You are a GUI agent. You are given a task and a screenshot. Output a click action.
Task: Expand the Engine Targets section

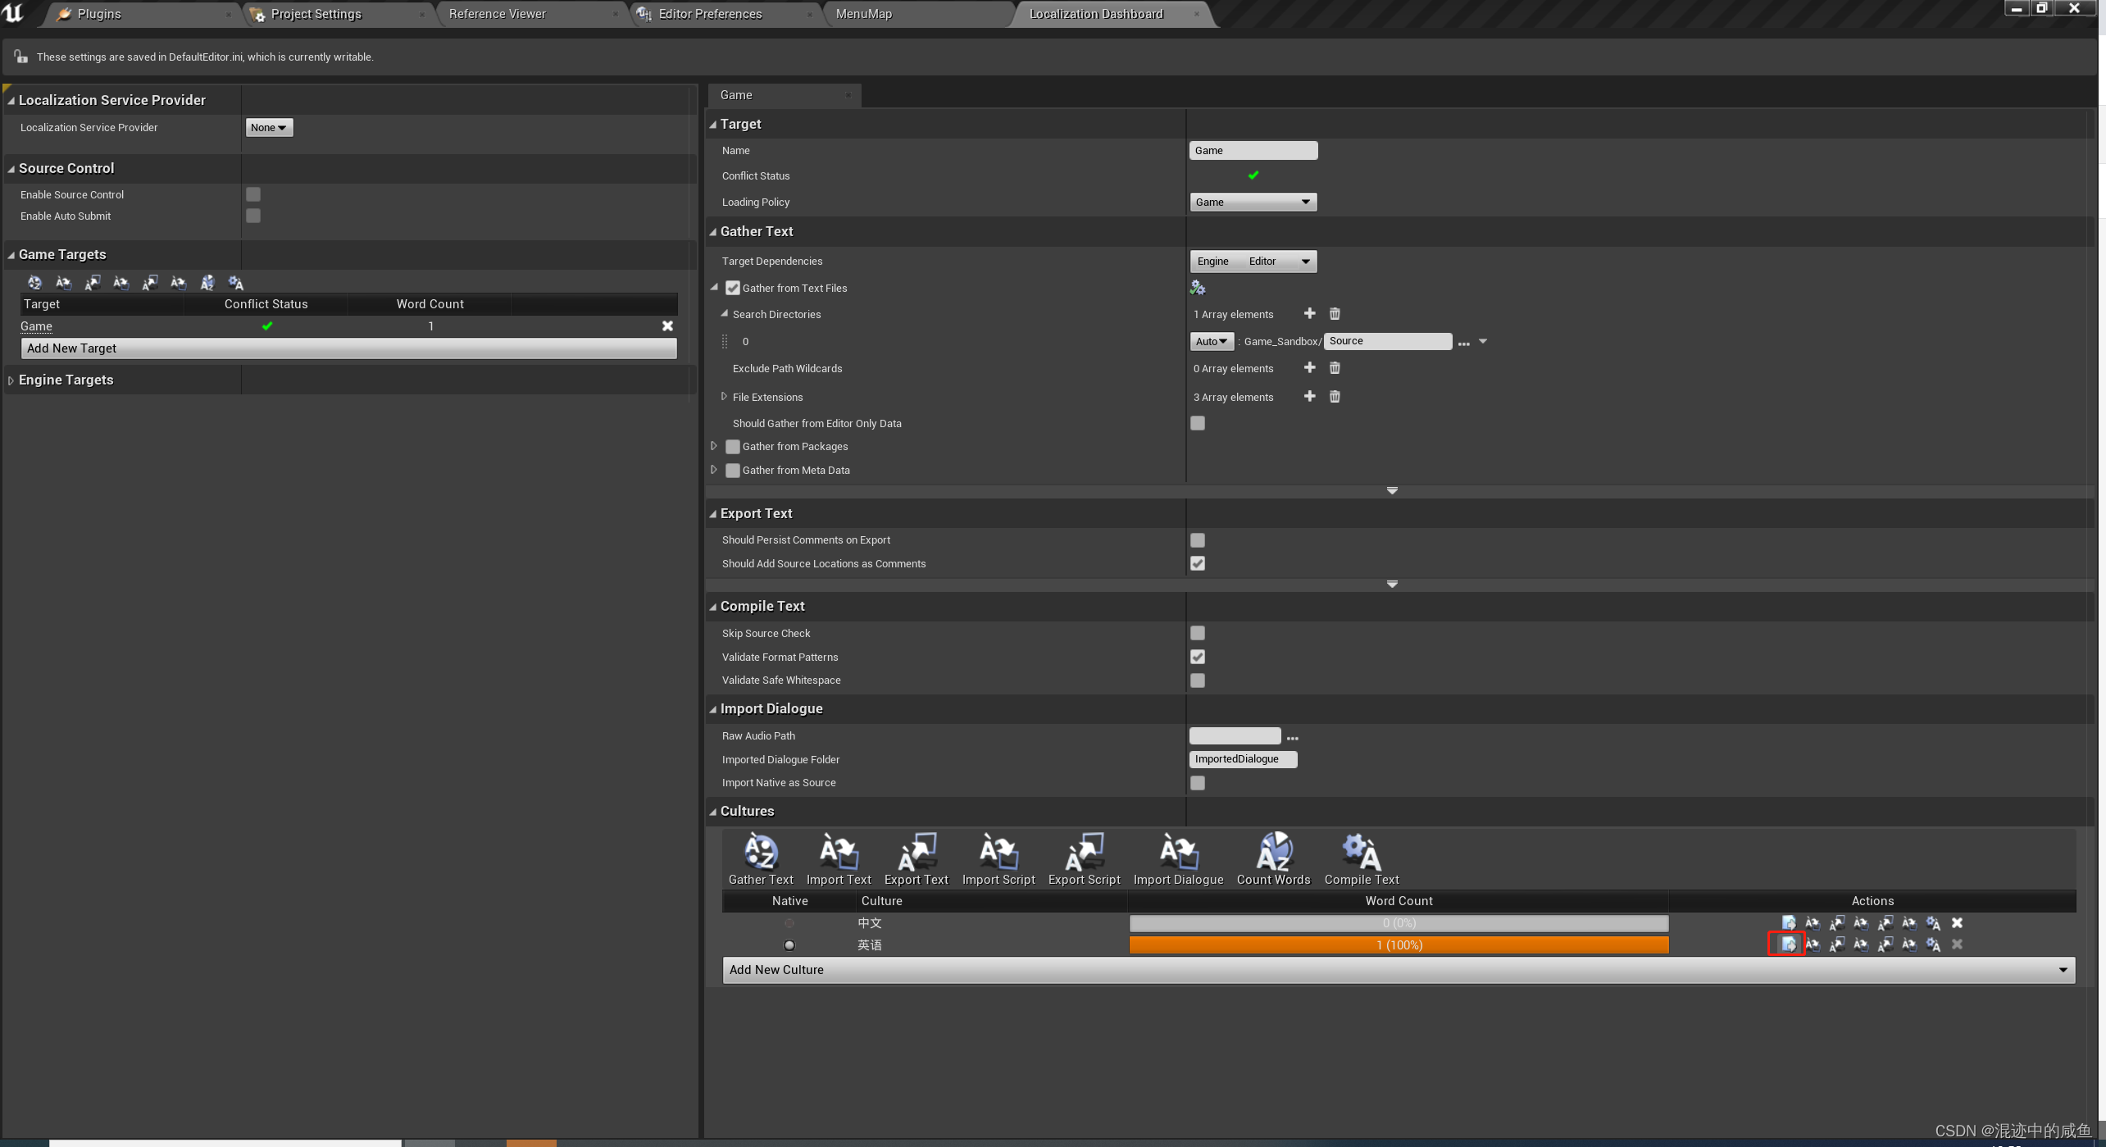coord(11,380)
